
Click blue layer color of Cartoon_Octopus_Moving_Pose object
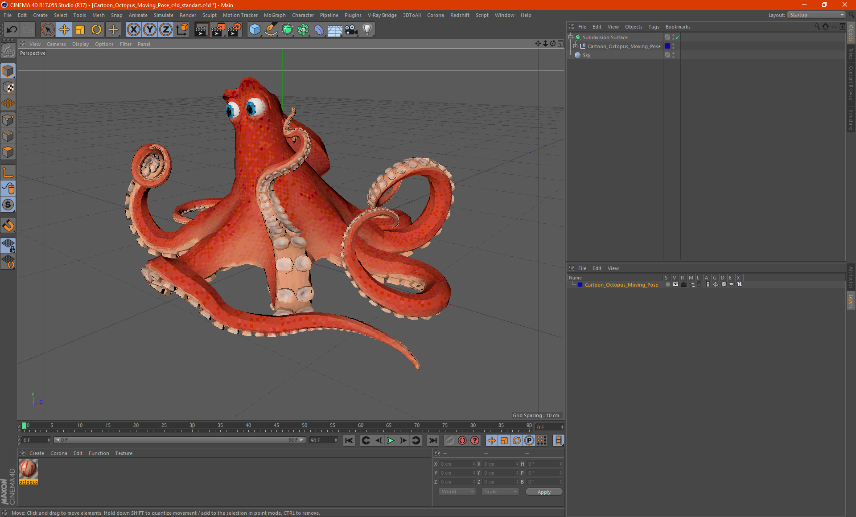[x=667, y=46]
